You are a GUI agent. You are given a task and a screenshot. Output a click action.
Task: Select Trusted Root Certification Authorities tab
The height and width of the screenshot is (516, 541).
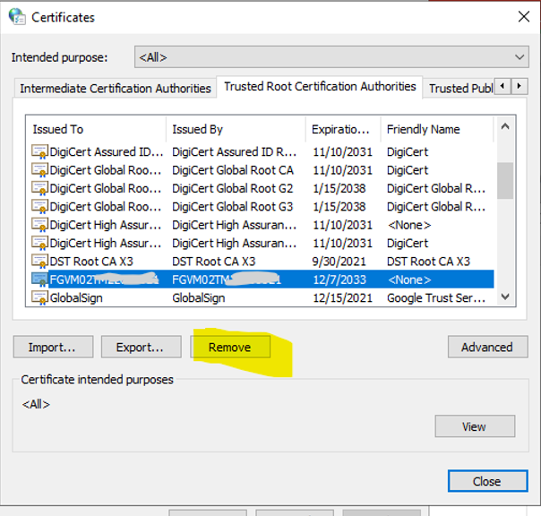click(320, 87)
